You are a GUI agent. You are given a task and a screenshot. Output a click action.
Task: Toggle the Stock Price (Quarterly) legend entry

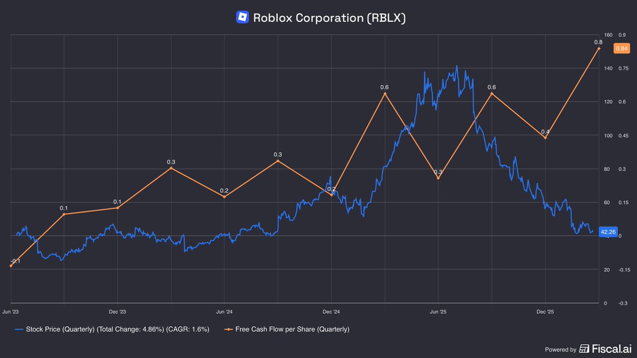click(x=111, y=329)
